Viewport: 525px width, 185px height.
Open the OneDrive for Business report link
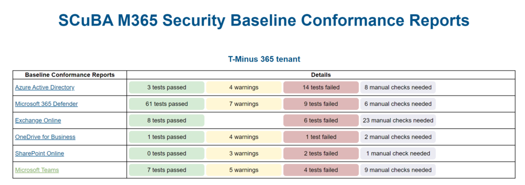point(45,137)
